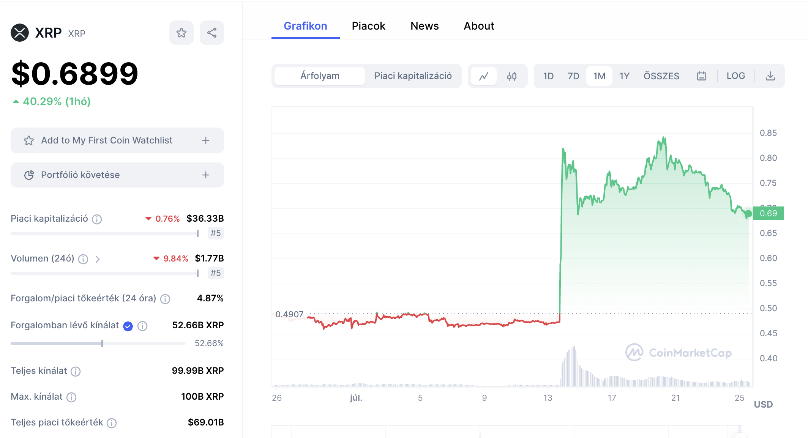Click the volume spike bars in chart

click(572, 366)
